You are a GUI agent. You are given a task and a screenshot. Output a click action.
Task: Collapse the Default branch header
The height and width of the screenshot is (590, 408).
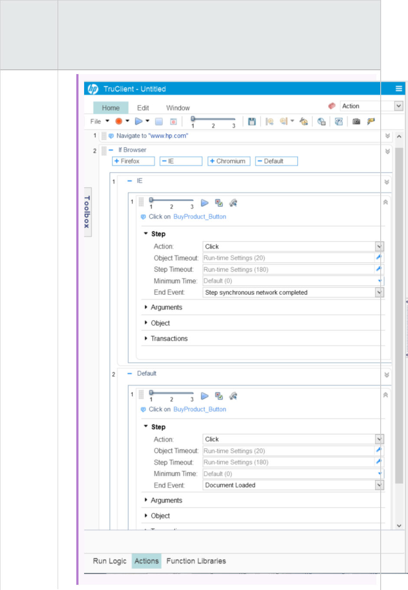130,373
